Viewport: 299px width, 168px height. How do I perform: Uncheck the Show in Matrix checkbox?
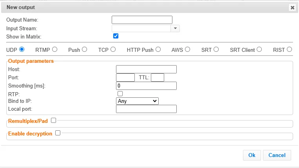116,36
